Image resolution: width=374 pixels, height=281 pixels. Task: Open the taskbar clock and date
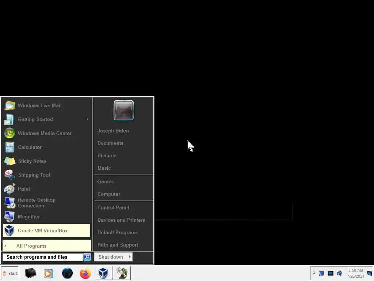[356, 273]
